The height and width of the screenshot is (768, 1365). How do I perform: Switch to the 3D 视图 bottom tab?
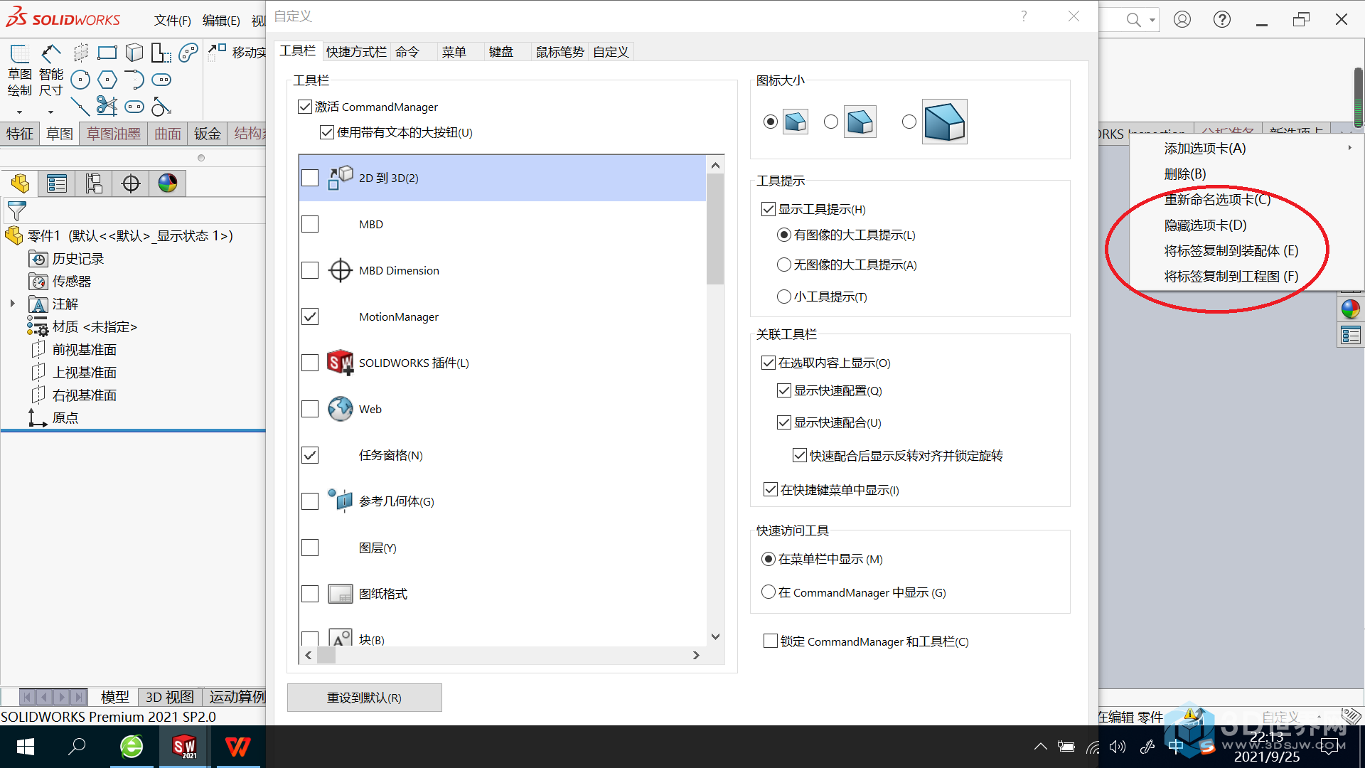click(x=169, y=697)
